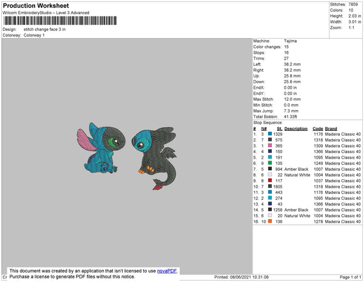Click the Machine value 'Tajima'

point(290,41)
